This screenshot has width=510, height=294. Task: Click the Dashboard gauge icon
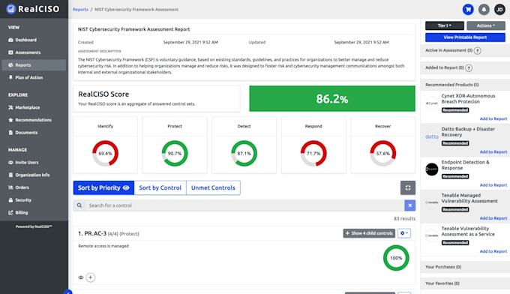pyautogui.click(x=10, y=40)
